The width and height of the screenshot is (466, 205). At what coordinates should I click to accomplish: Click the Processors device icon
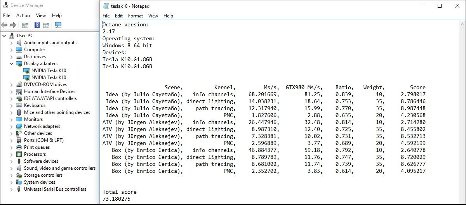19,154
